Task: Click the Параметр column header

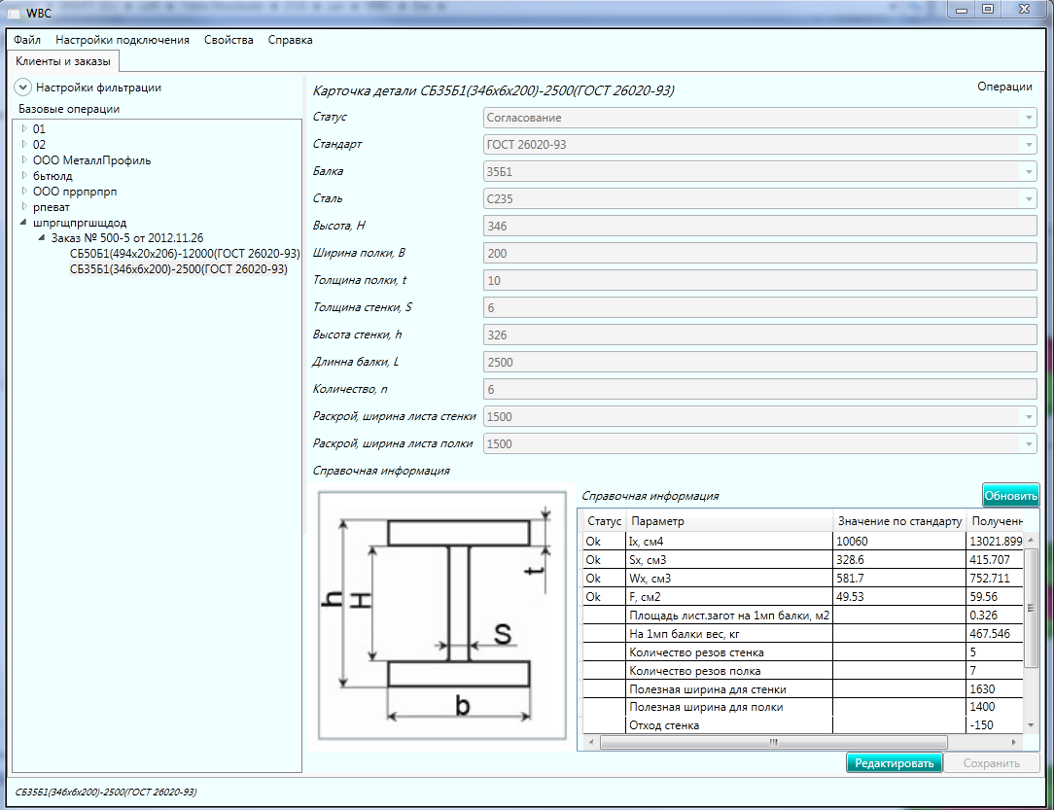Action: pos(729,522)
